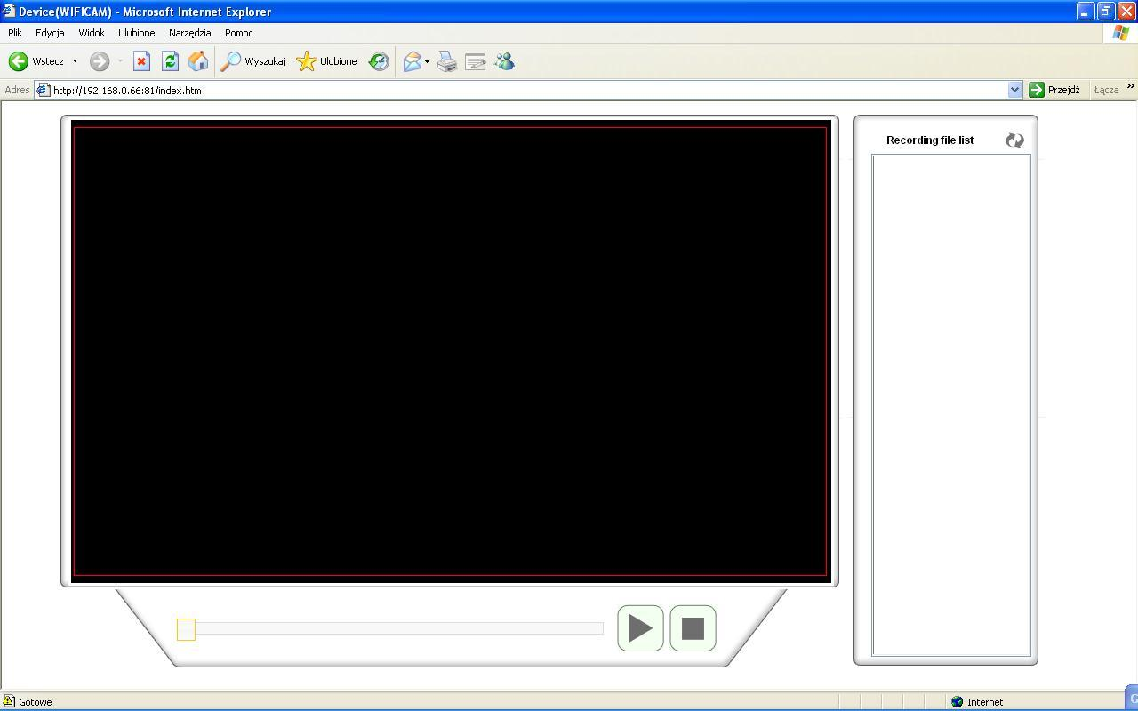This screenshot has width=1138, height=711.
Task: Open the Edycja menu
Action: coord(50,33)
